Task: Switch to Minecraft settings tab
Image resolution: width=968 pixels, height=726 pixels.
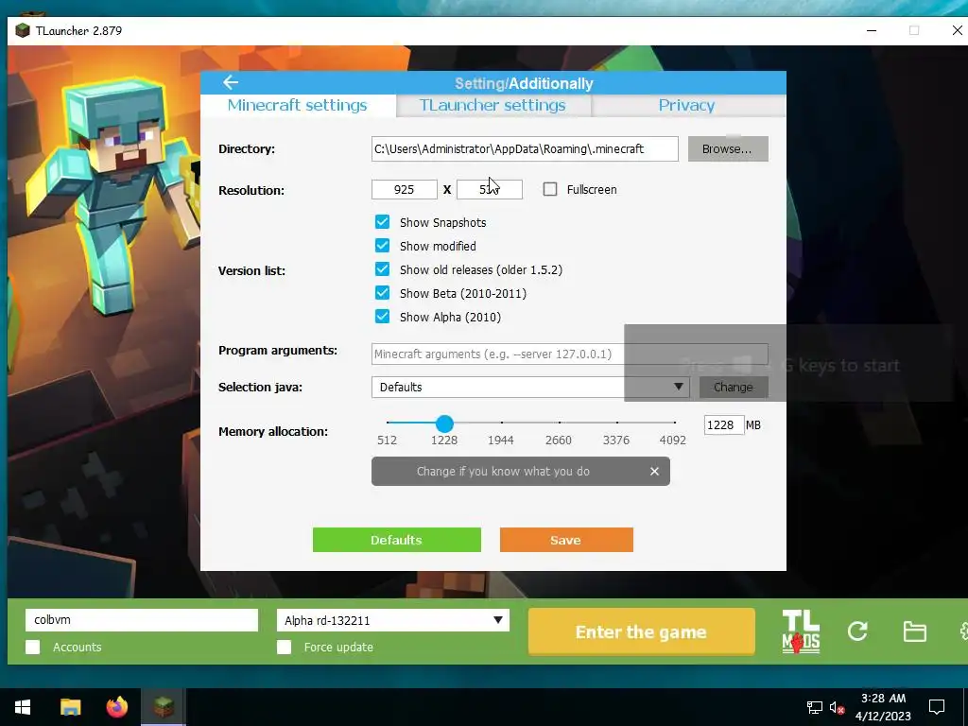Action: pyautogui.click(x=298, y=106)
